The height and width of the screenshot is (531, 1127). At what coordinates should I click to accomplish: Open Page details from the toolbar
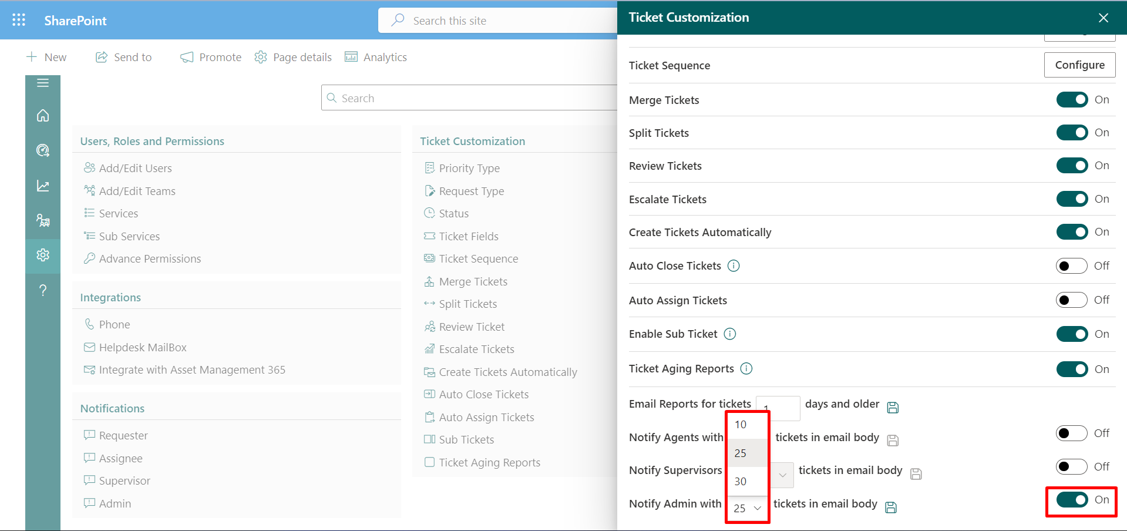293,57
